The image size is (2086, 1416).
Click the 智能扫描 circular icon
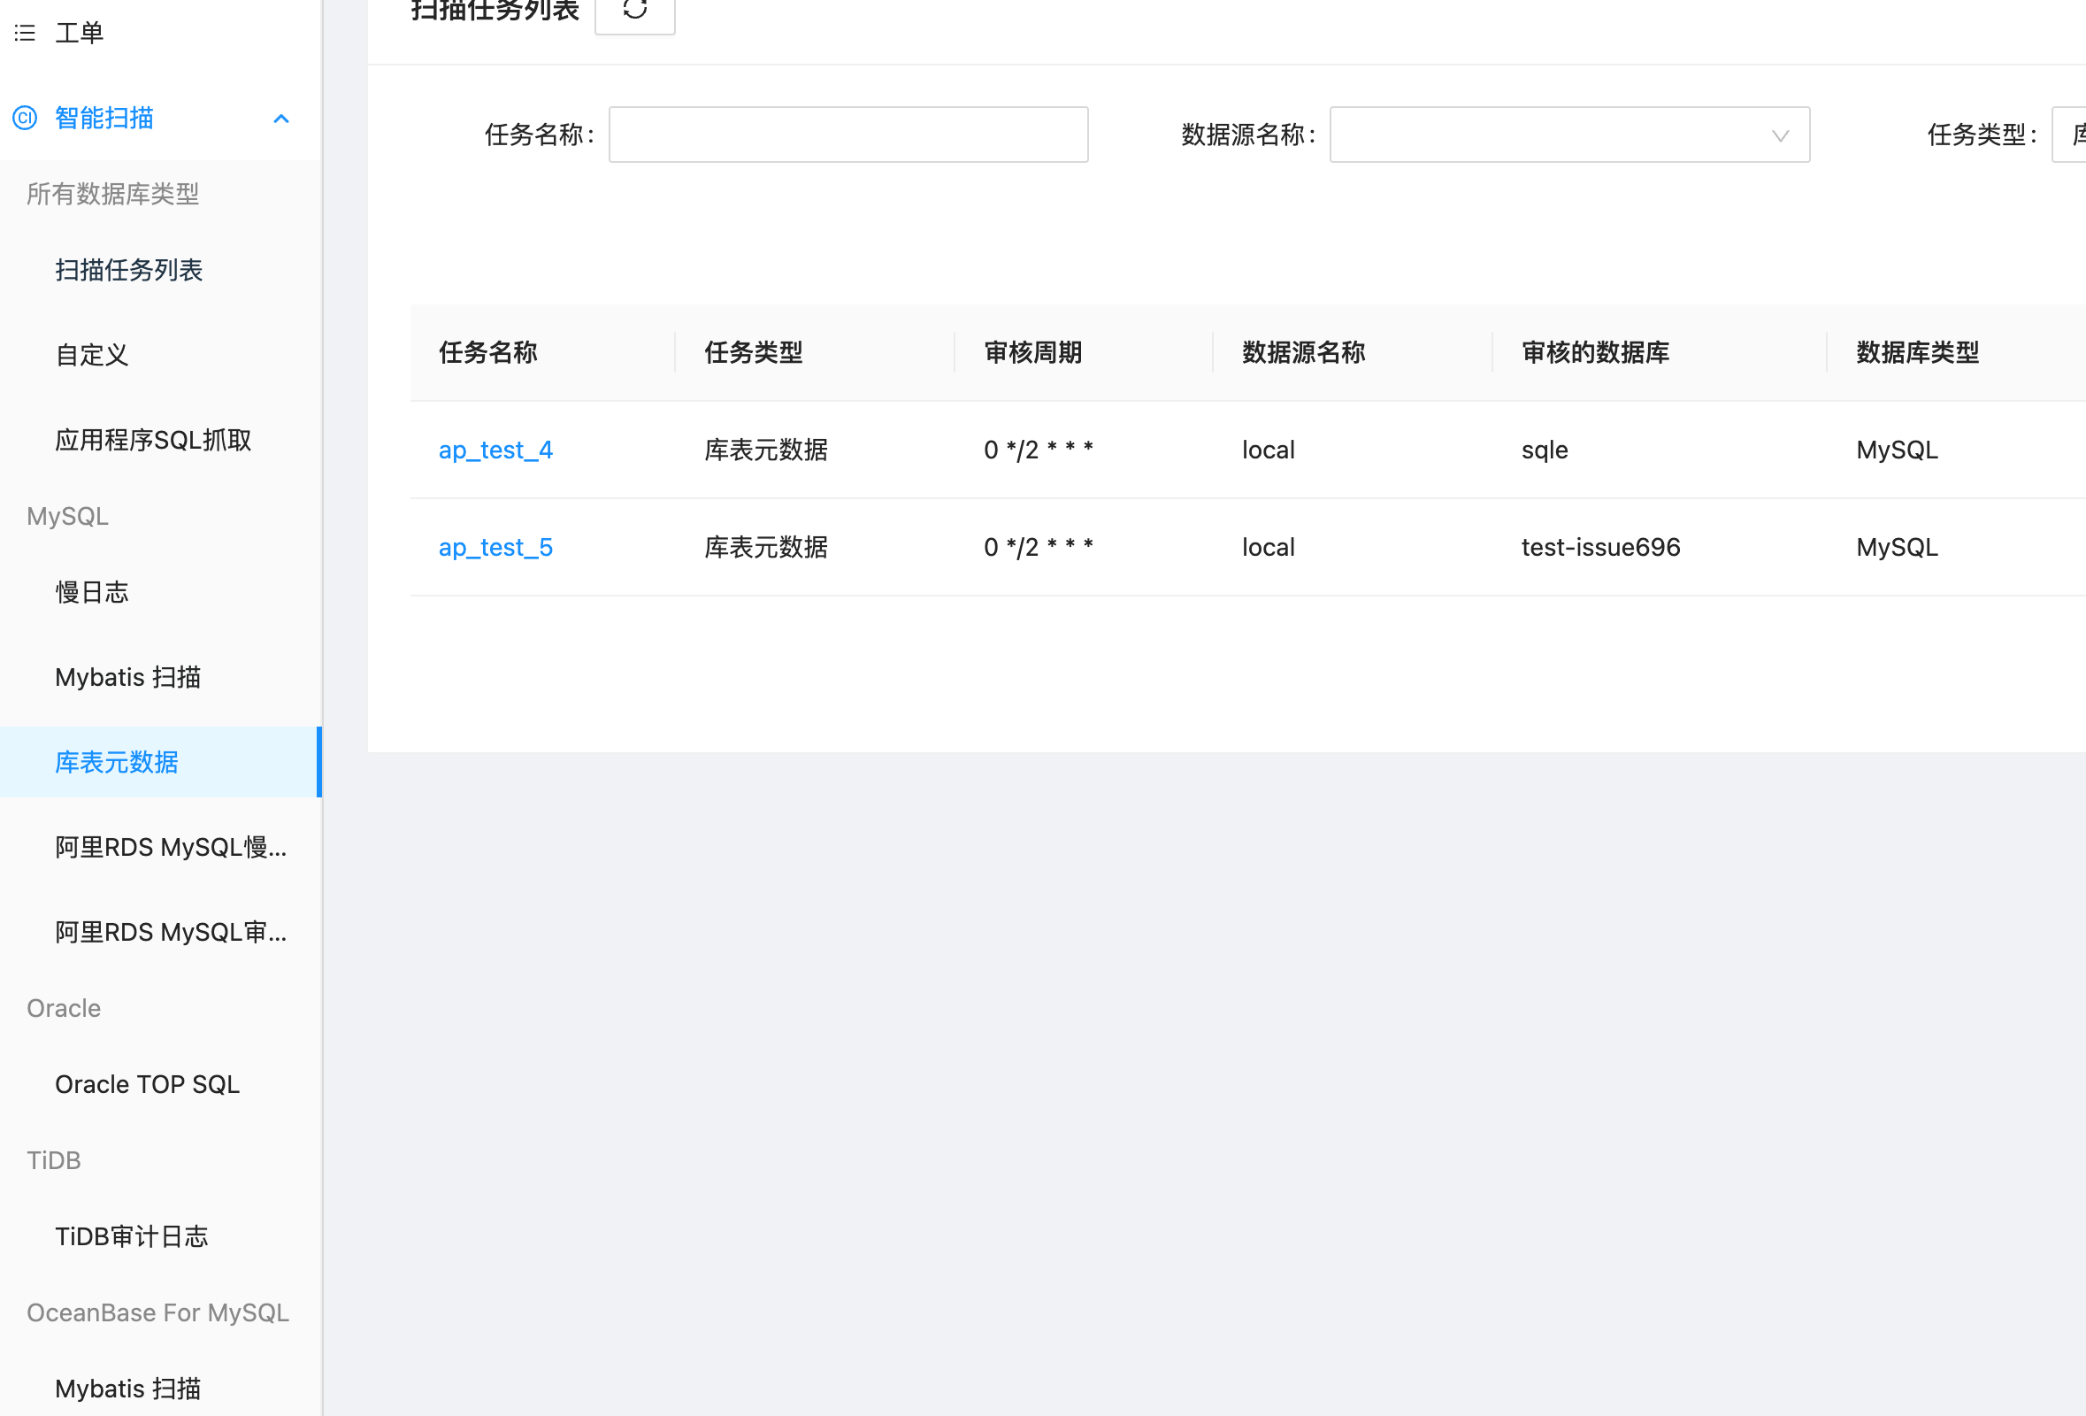click(x=24, y=118)
